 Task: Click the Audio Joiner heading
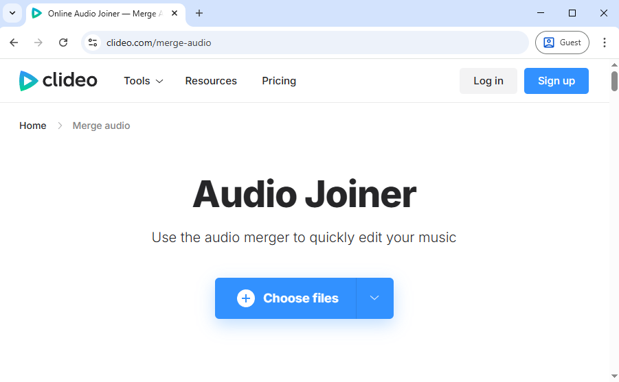[304, 194]
